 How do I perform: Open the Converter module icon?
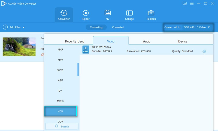64,13
